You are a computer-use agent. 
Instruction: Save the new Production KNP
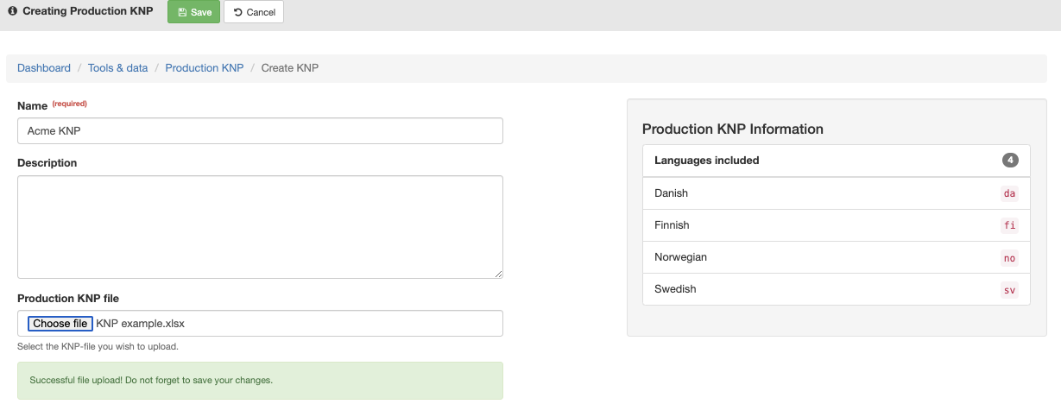193,12
